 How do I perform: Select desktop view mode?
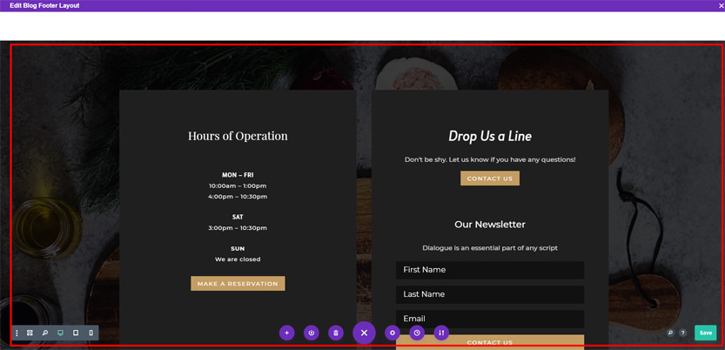pos(60,333)
